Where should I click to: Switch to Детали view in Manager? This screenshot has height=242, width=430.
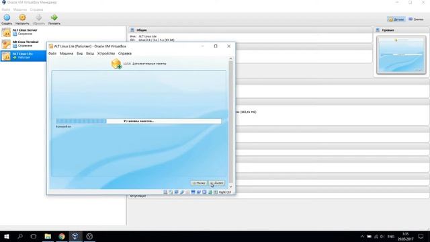point(396,19)
